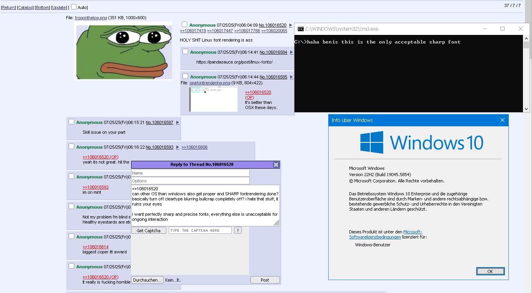
Task: Click post number No.106016584
Action: pyautogui.click(x=273, y=52)
